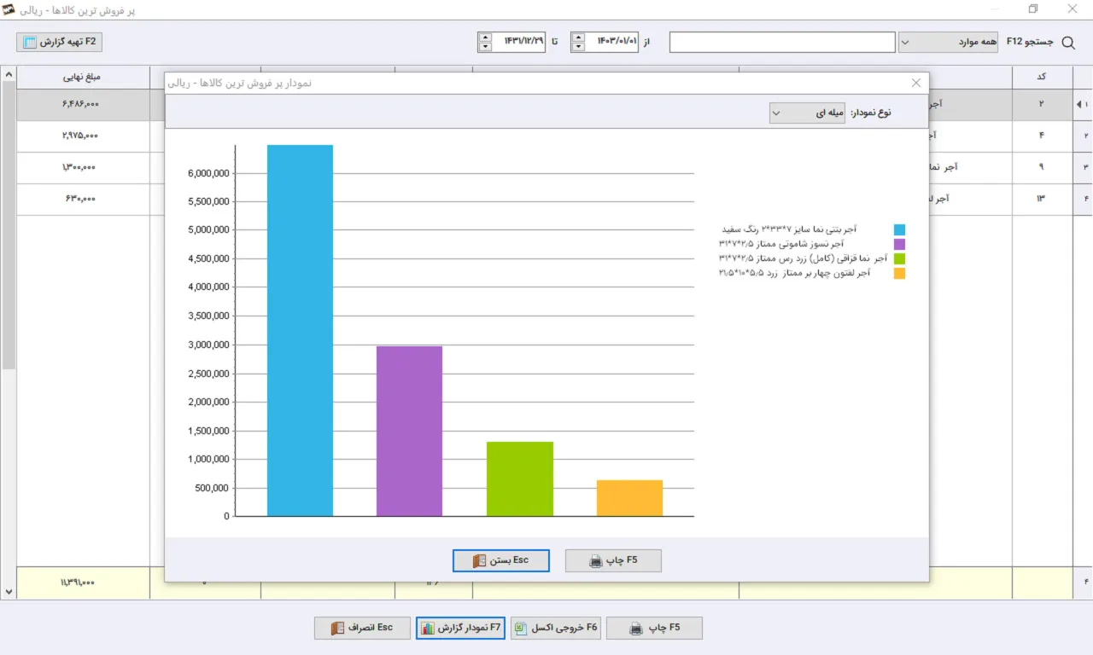Viewport: 1093px width, 655px height.
Task: Click the F2 report preparation button
Action: (x=60, y=41)
